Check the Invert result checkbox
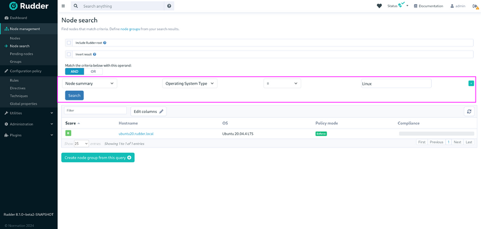This screenshot has width=481, height=229. click(x=69, y=54)
